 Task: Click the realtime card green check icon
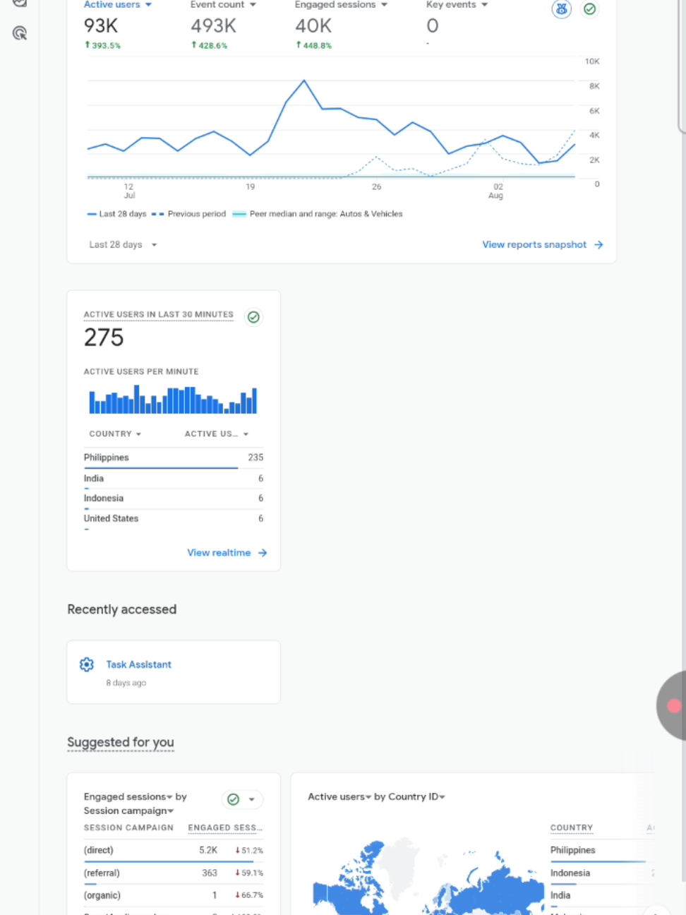[253, 317]
